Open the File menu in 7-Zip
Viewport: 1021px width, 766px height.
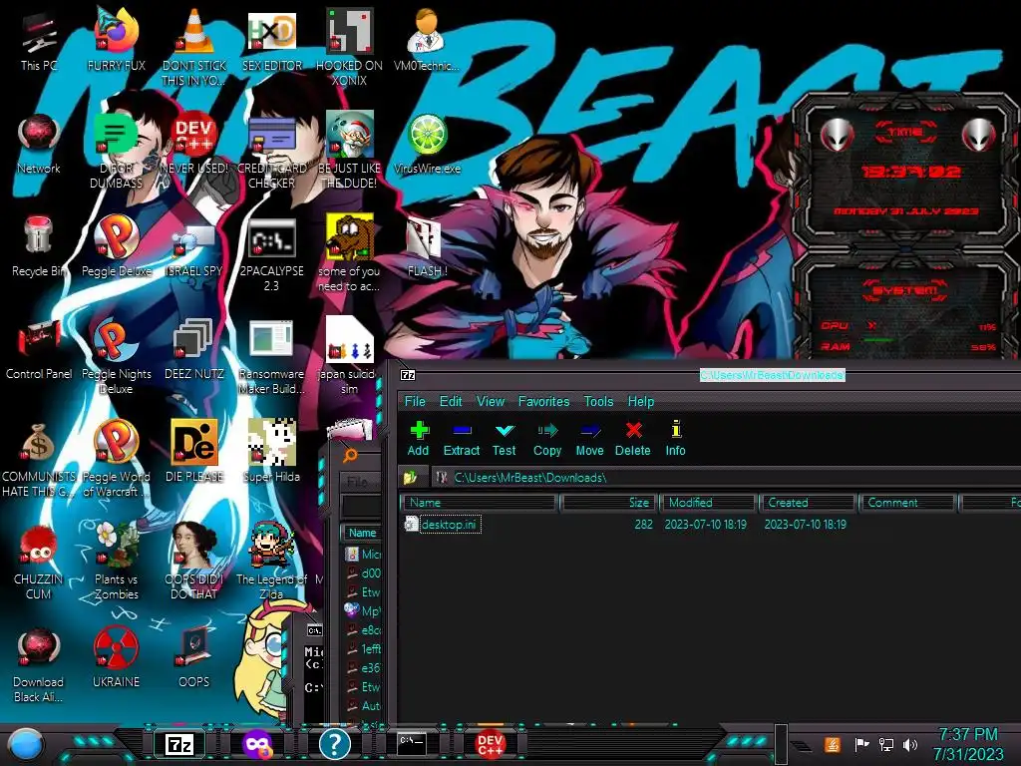coord(415,401)
